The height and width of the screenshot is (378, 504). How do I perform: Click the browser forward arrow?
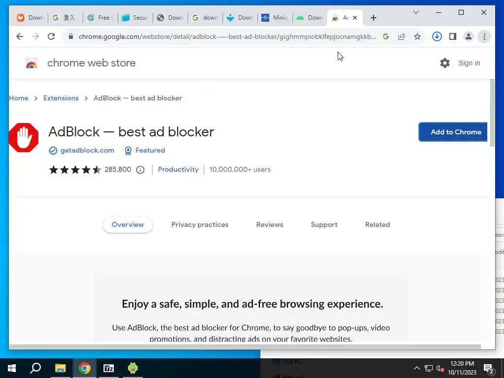35,36
